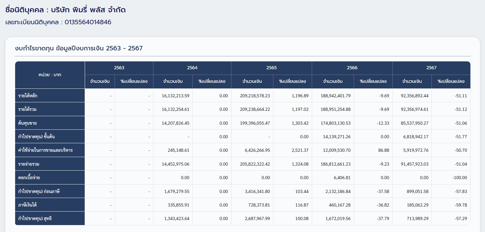This screenshot has height=232, width=485.
Task: Select the 2564 year column header
Action: point(192,68)
